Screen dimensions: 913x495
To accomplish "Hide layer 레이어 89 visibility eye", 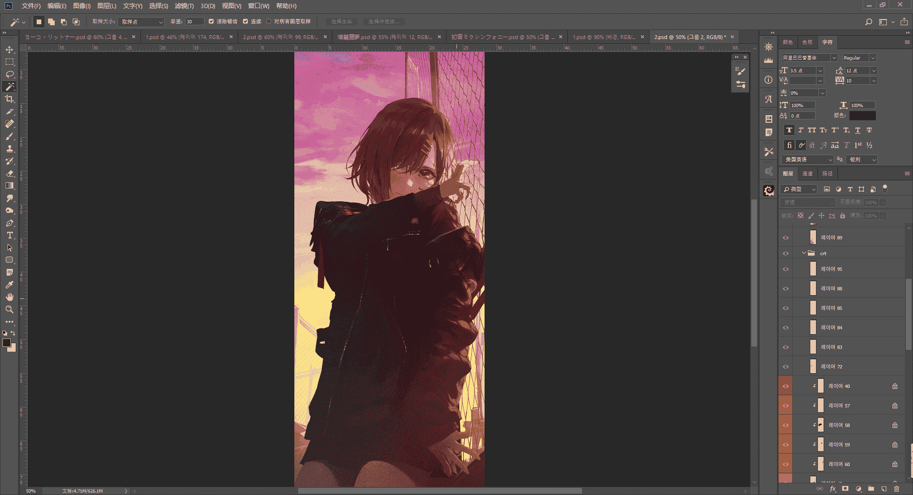I will point(786,238).
